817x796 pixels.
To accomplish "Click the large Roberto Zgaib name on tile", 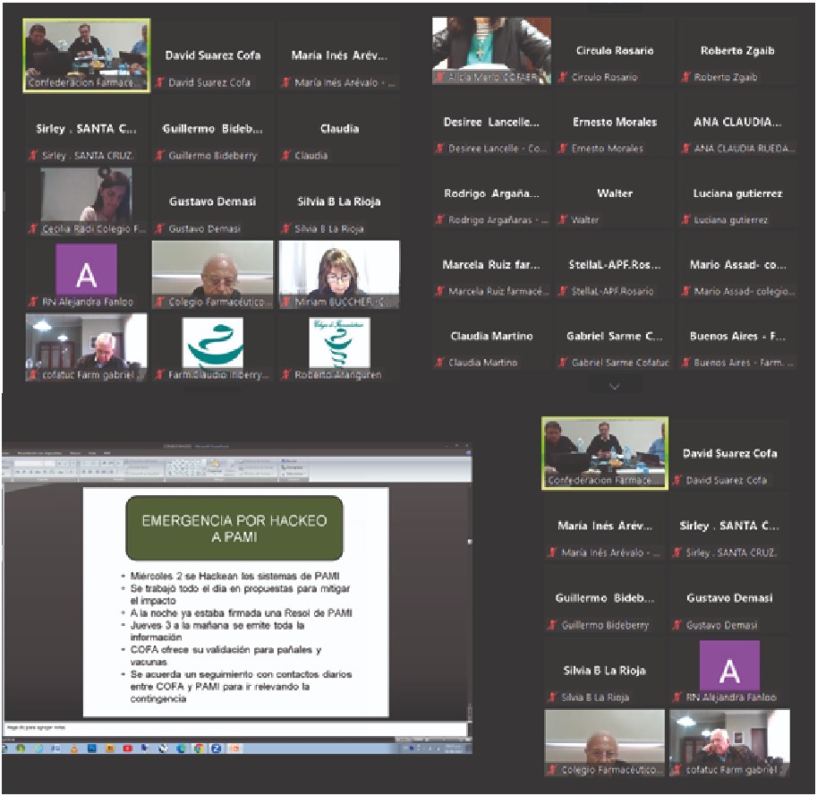I will (737, 50).
